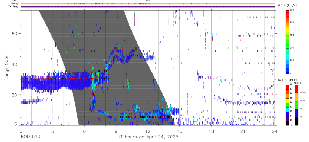Image resolution: width=309 pixels, height=142 pixels.
Task: Click the TX FRQ frequency color bar
Action: pyautogui.click(x=288, y=105)
